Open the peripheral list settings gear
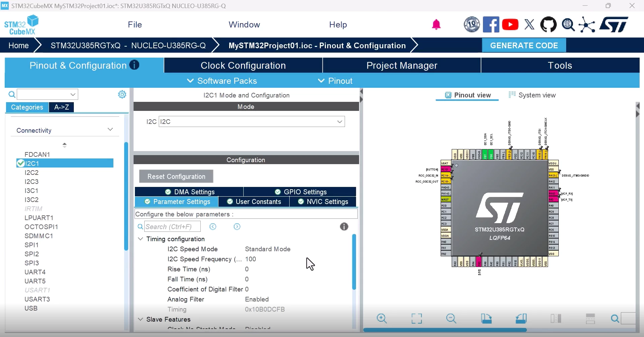The width and height of the screenshot is (644, 337). click(122, 94)
